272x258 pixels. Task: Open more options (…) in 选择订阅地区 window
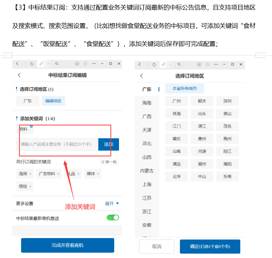pos(215,64)
